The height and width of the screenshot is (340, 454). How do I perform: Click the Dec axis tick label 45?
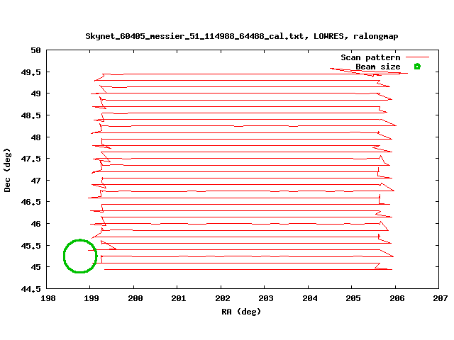tap(36, 267)
